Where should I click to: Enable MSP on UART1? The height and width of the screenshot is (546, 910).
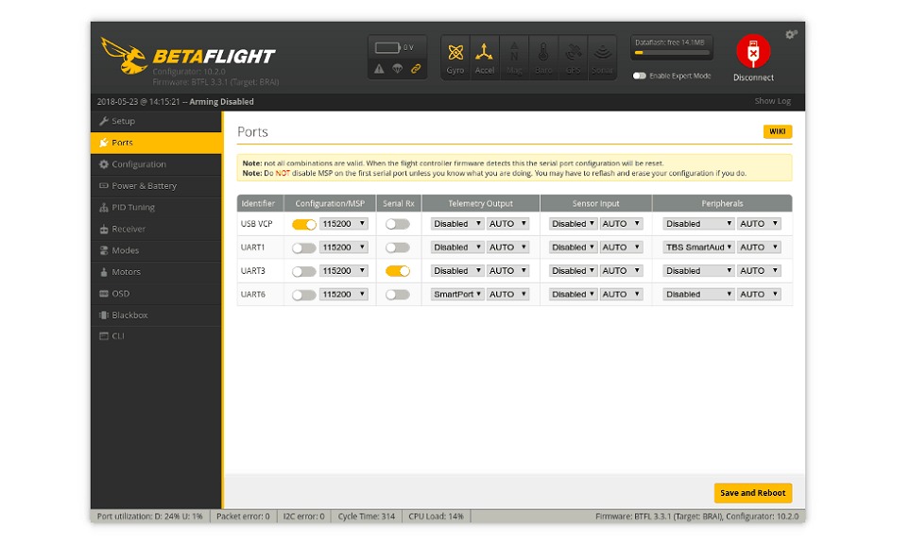coord(303,247)
